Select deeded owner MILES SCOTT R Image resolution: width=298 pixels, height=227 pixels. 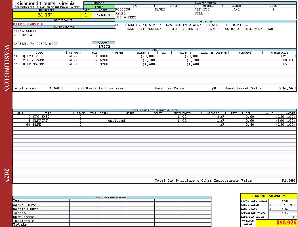tap(28, 24)
